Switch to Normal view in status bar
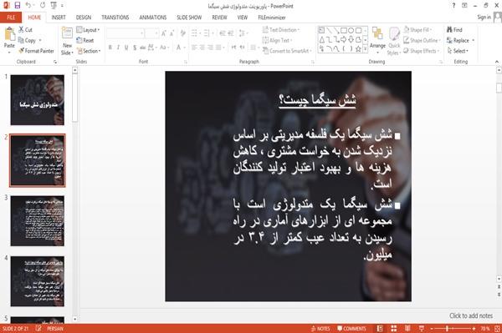Image resolution: width=502 pixels, height=333 pixels. (x=380, y=329)
